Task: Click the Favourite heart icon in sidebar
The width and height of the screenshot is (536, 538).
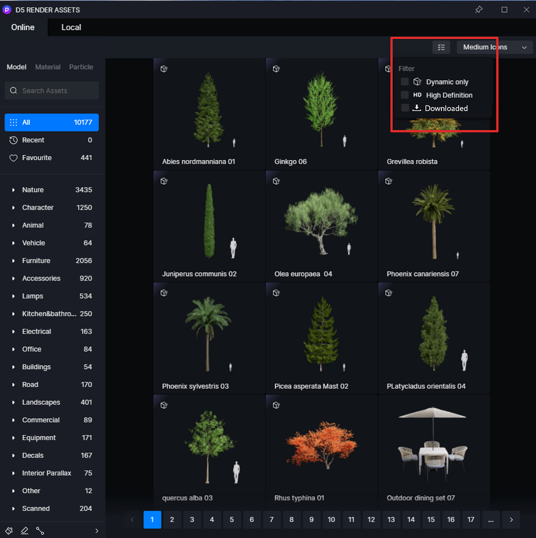Action: pos(13,158)
